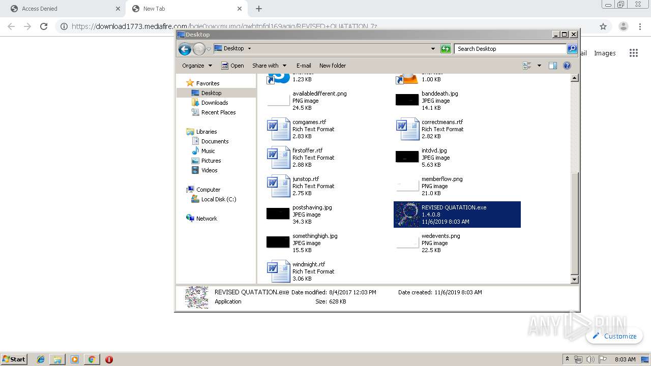This screenshot has width=651, height=366.
Task: Click the green Refresh icon beside address bar
Action: click(x=446, y=49)
